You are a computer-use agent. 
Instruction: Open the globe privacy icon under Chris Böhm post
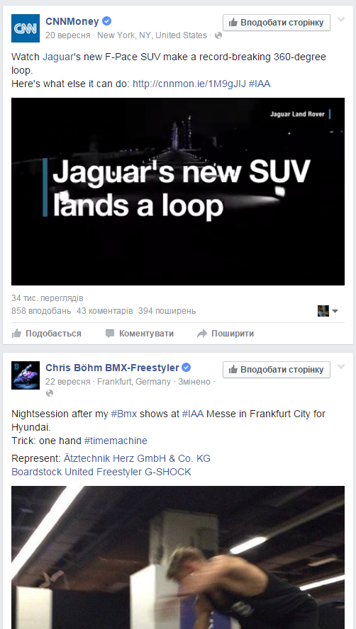[x=50, y=394]
